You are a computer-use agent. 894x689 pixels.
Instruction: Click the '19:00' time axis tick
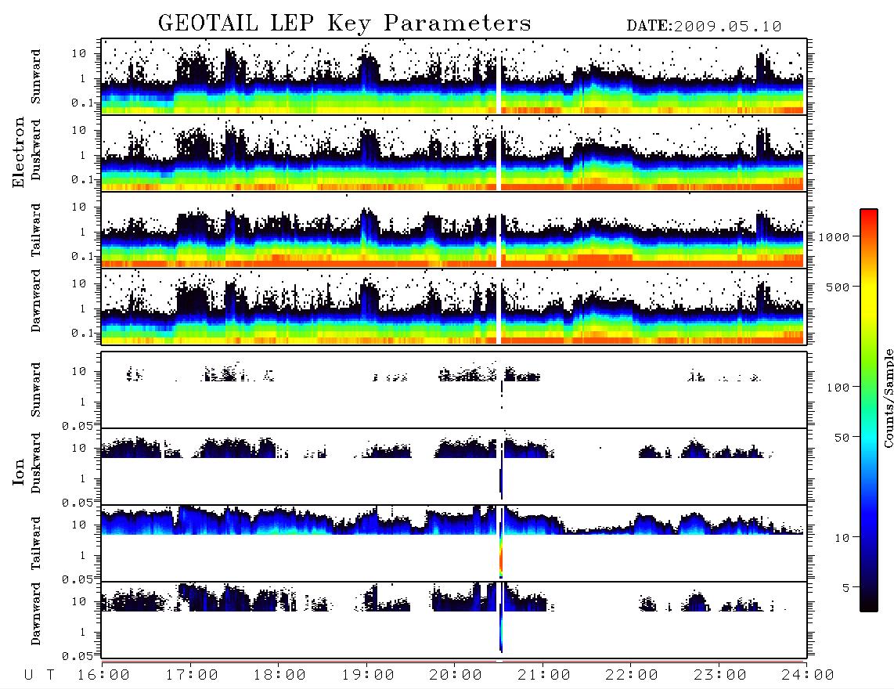(x=368, y=676)
